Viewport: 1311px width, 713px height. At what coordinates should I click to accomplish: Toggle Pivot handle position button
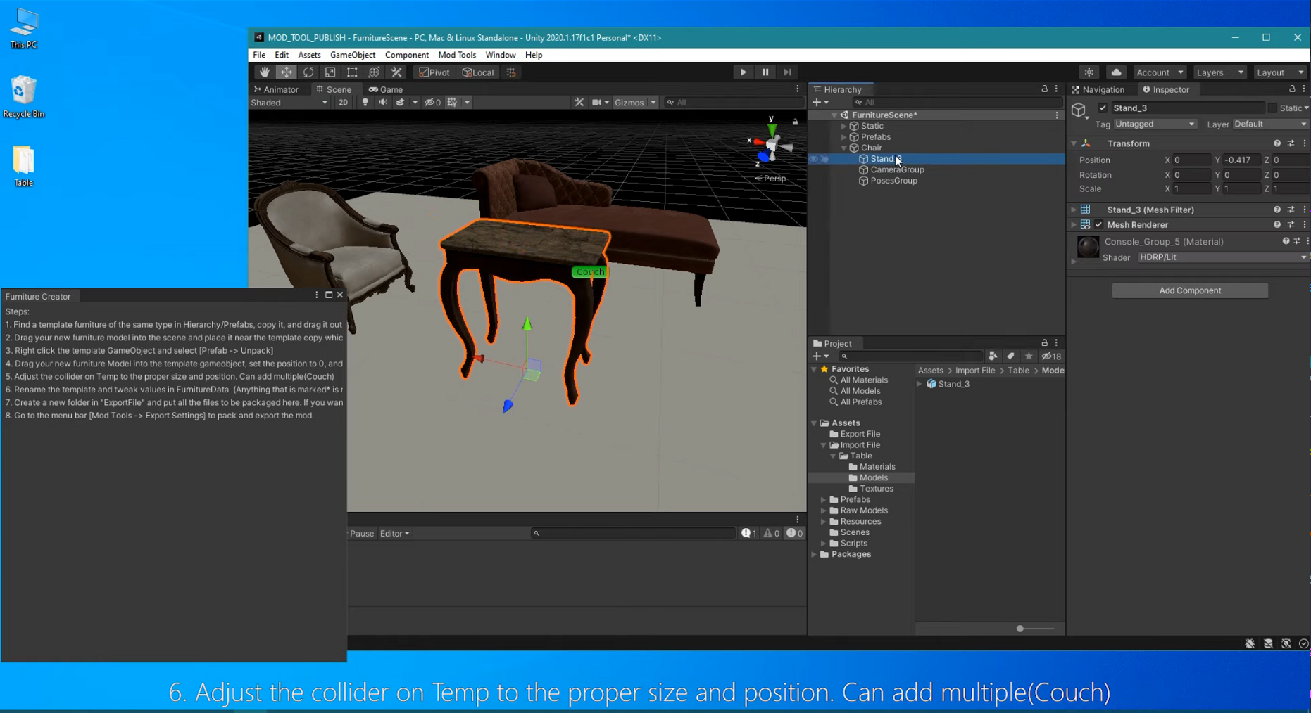click(x=434, y=72)
